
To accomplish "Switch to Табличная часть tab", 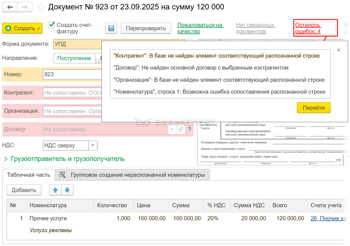I will click(28, 175).
